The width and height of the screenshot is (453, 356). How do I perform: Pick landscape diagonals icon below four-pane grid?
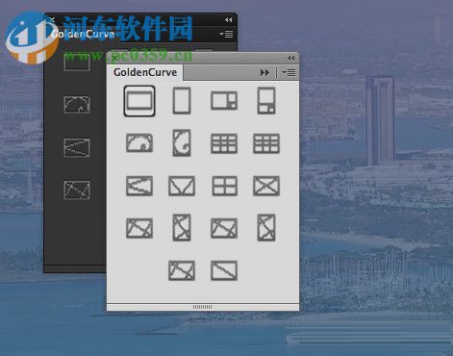click(x=224, y=228)
